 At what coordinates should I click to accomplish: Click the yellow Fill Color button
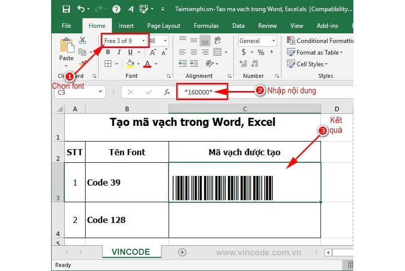click(130, 64)
